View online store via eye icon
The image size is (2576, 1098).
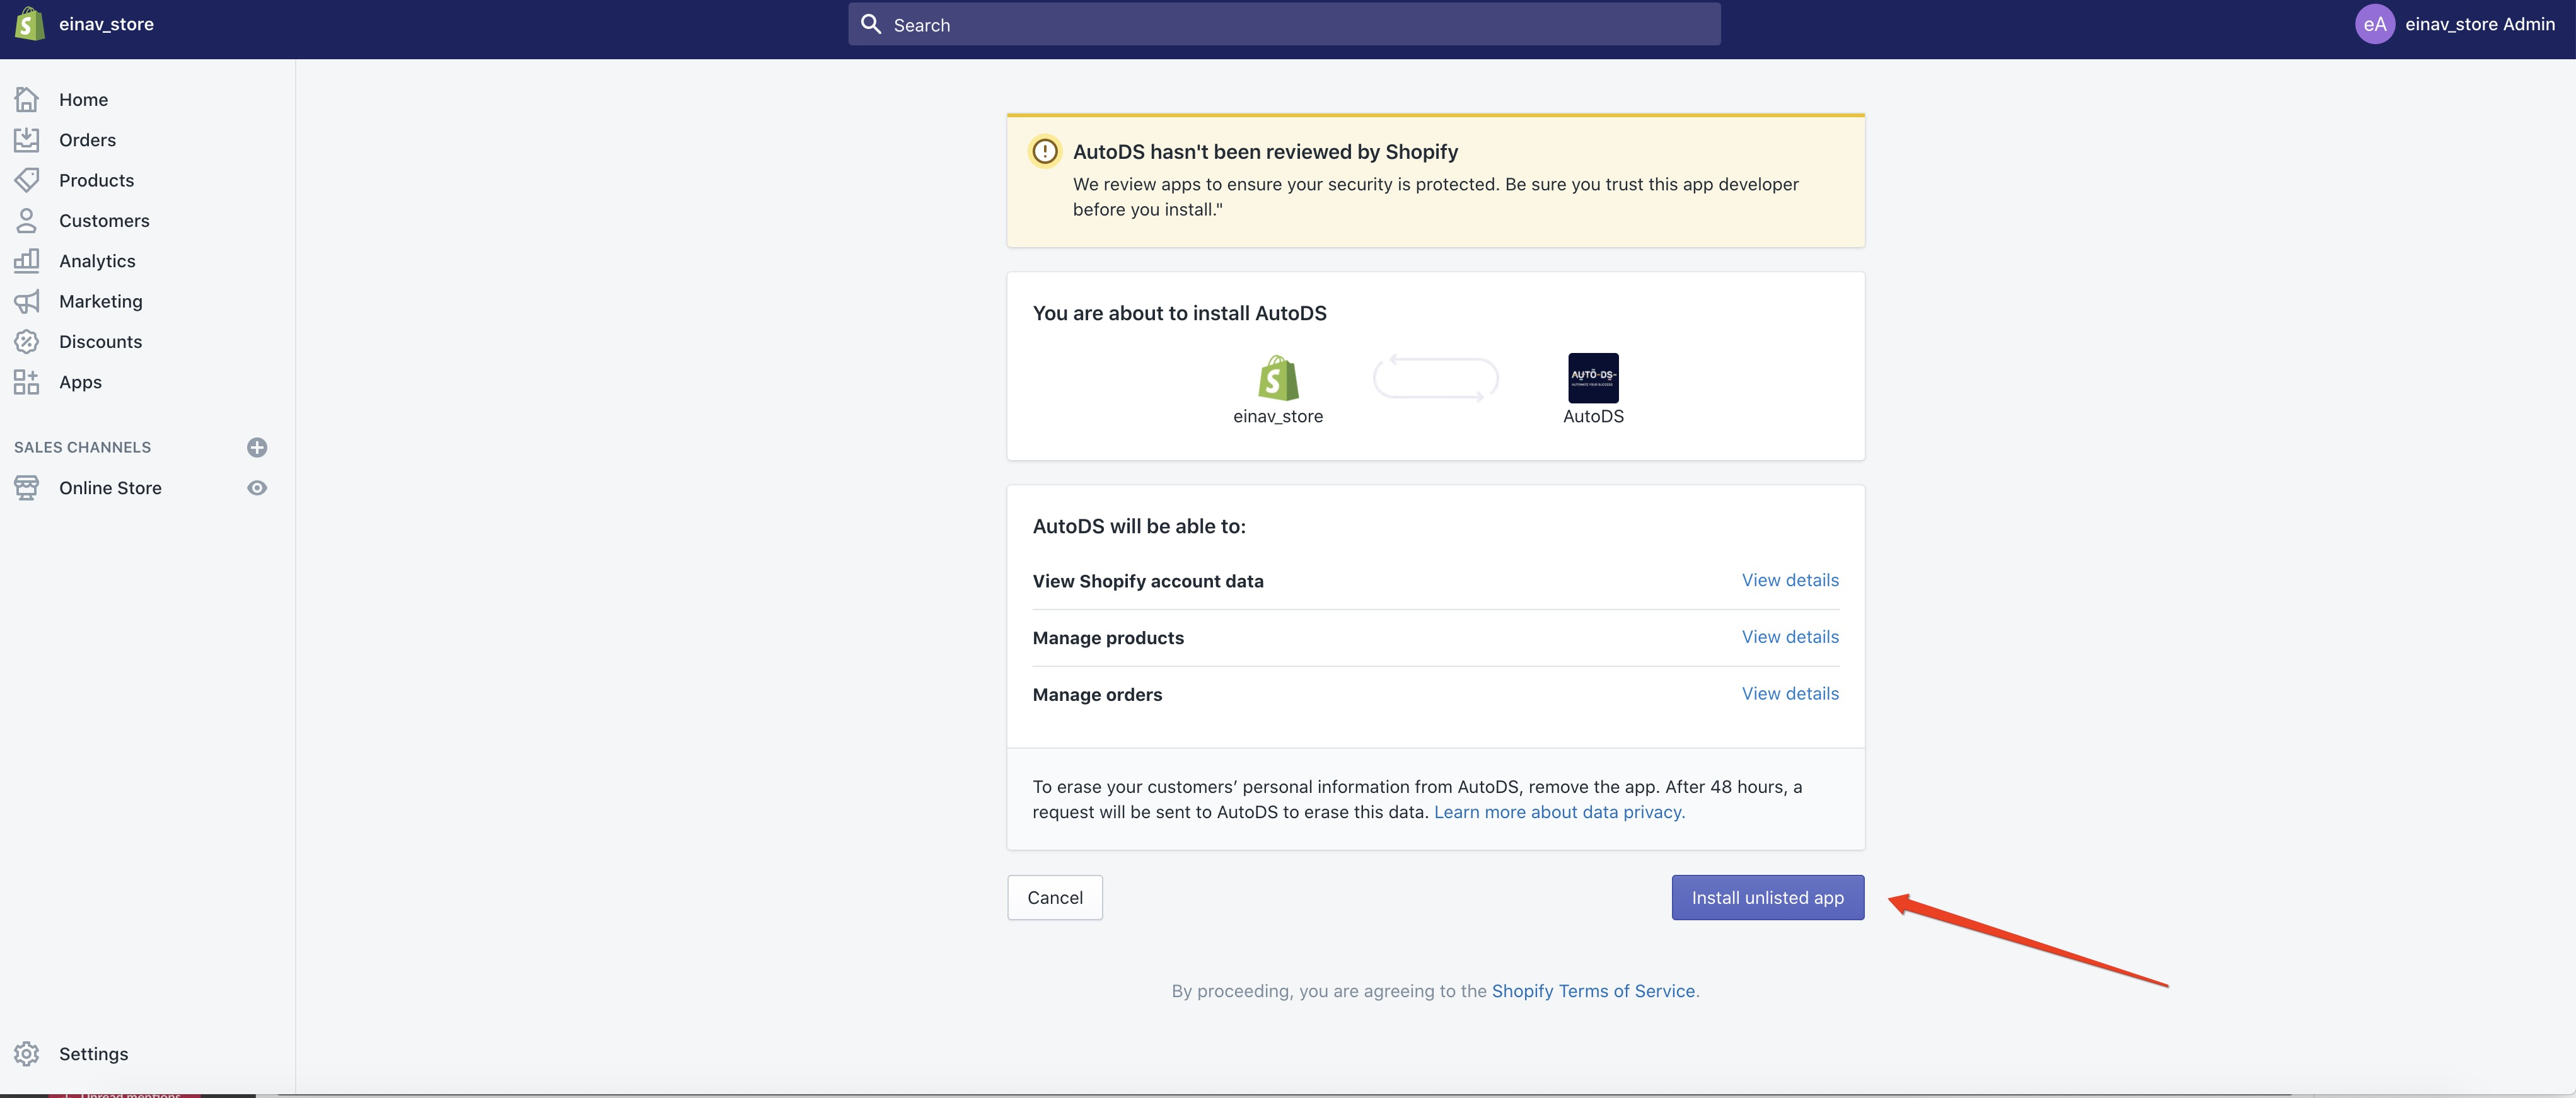257,488
